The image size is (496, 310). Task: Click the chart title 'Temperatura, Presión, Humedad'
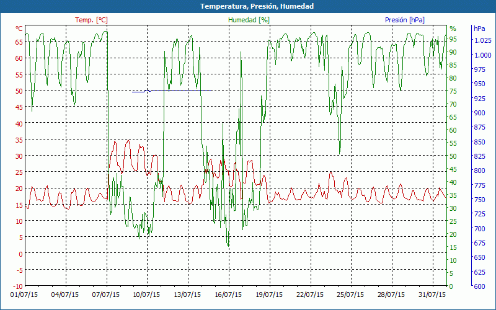pyautogui.click(x=257, y=6)
